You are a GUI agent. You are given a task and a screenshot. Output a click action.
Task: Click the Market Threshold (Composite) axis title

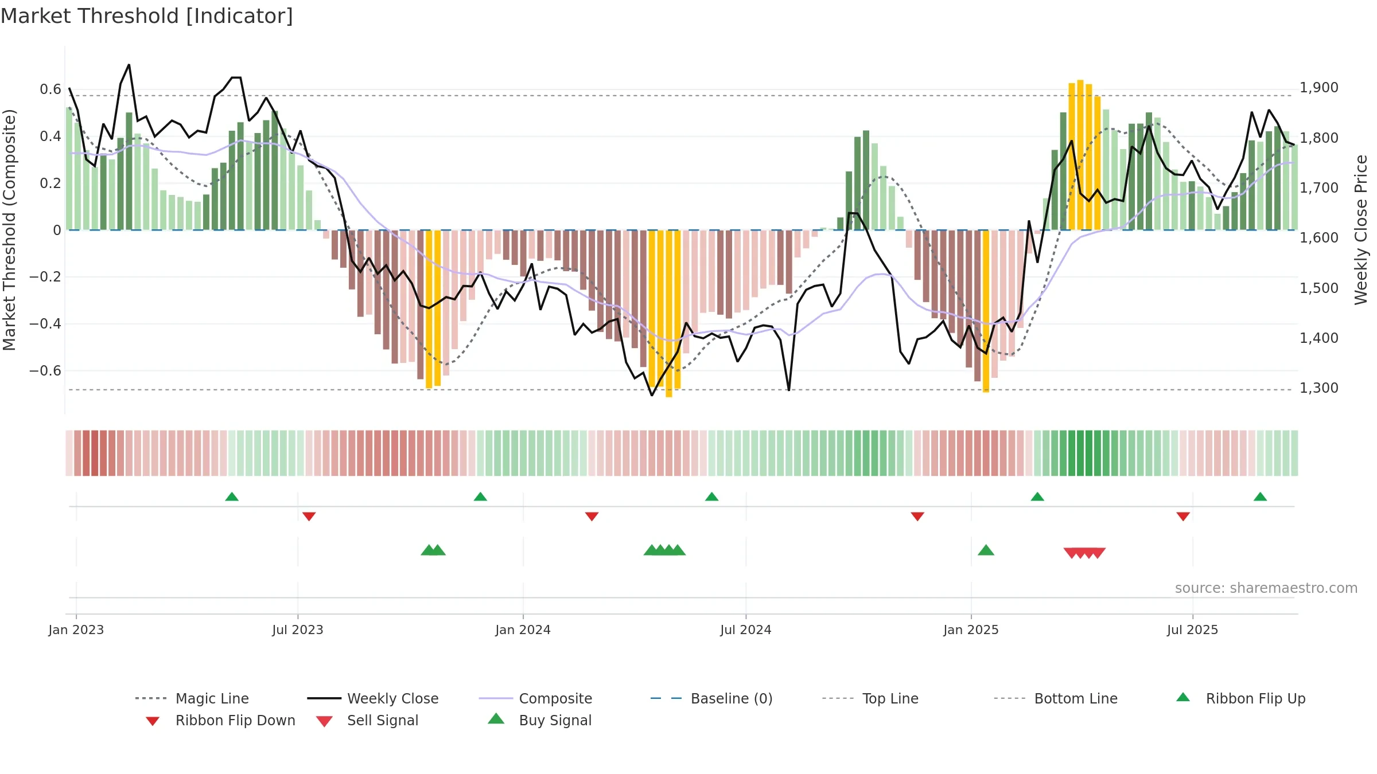(9, 229)
